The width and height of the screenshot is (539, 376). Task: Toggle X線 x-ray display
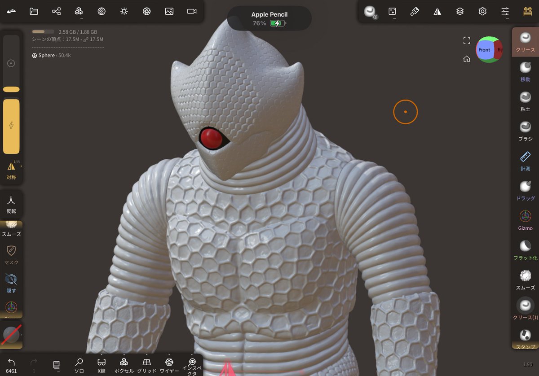[102, 365]
